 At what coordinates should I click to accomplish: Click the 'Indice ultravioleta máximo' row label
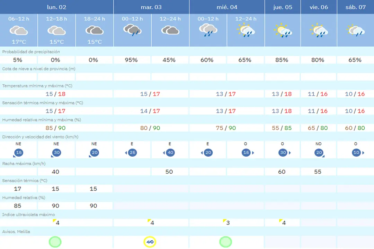29,215
